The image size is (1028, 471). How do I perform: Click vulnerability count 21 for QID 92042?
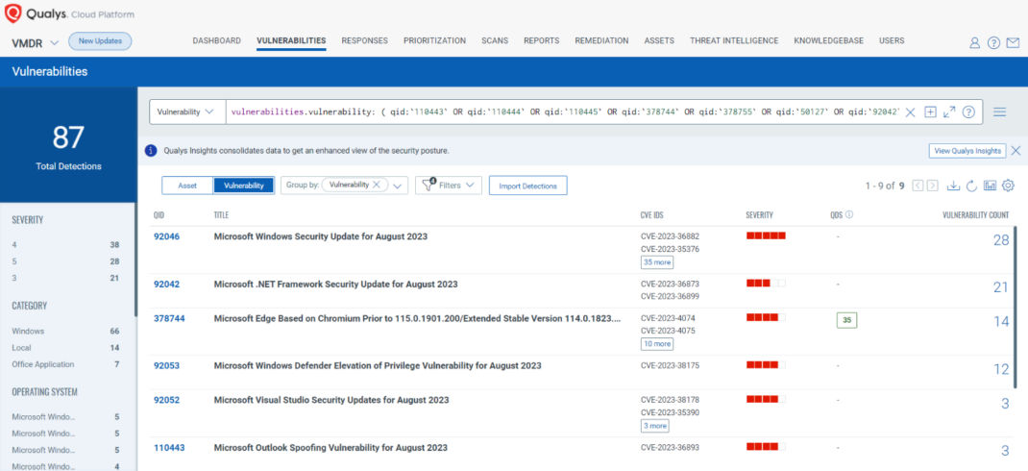[1001, 288]
